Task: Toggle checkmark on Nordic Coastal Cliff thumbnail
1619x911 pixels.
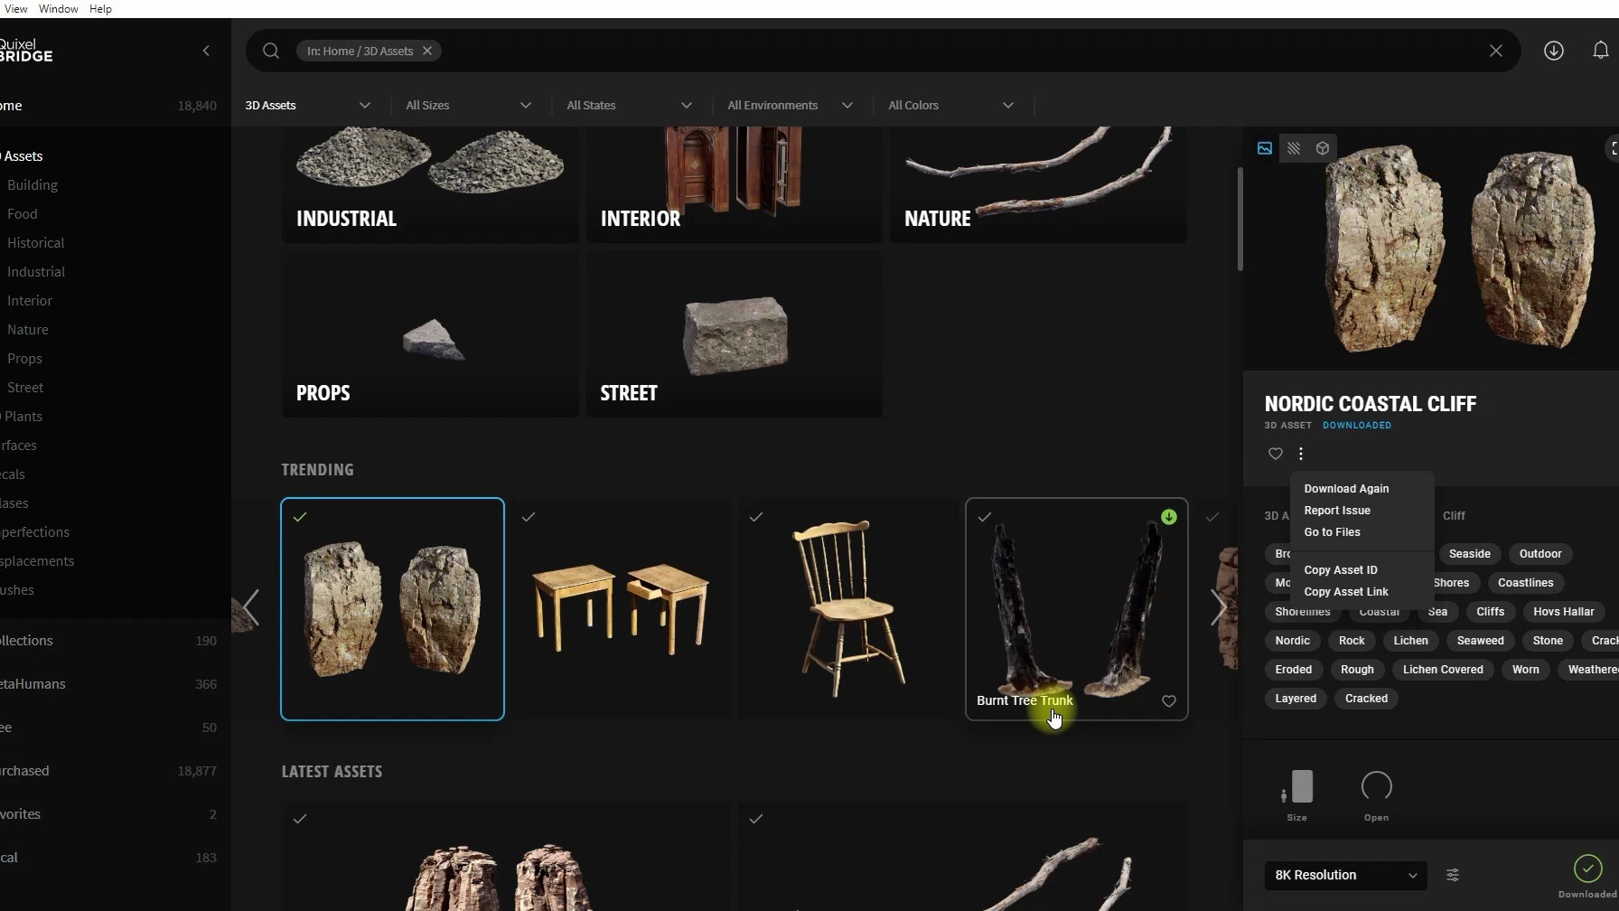Action: point(300,517)
